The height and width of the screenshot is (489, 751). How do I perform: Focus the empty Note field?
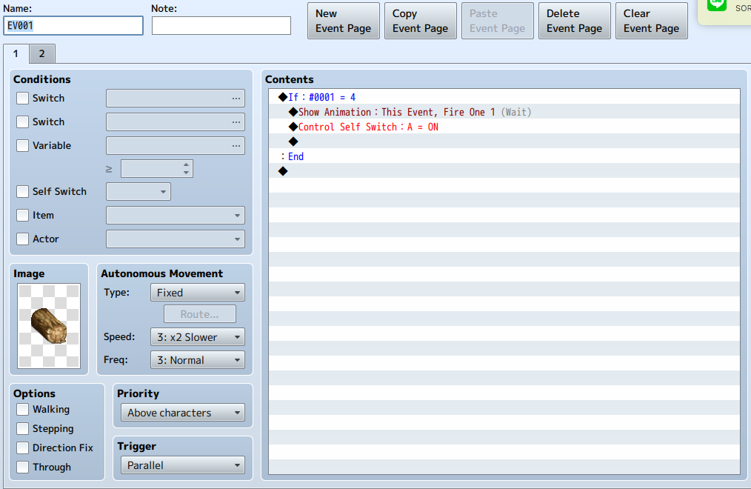(221, 26)
